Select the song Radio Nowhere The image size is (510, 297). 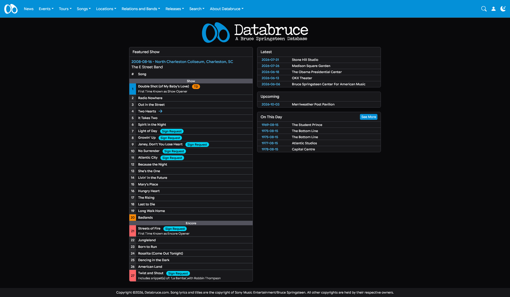click(150, 98)
